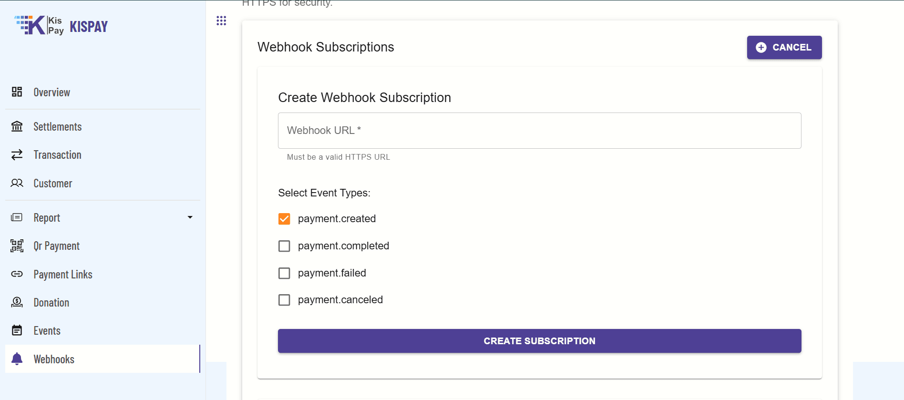The width and height of the screenshot is (904, 400).
Task: Click the apps grid icon beside the panel
Action: pos(221,21)
